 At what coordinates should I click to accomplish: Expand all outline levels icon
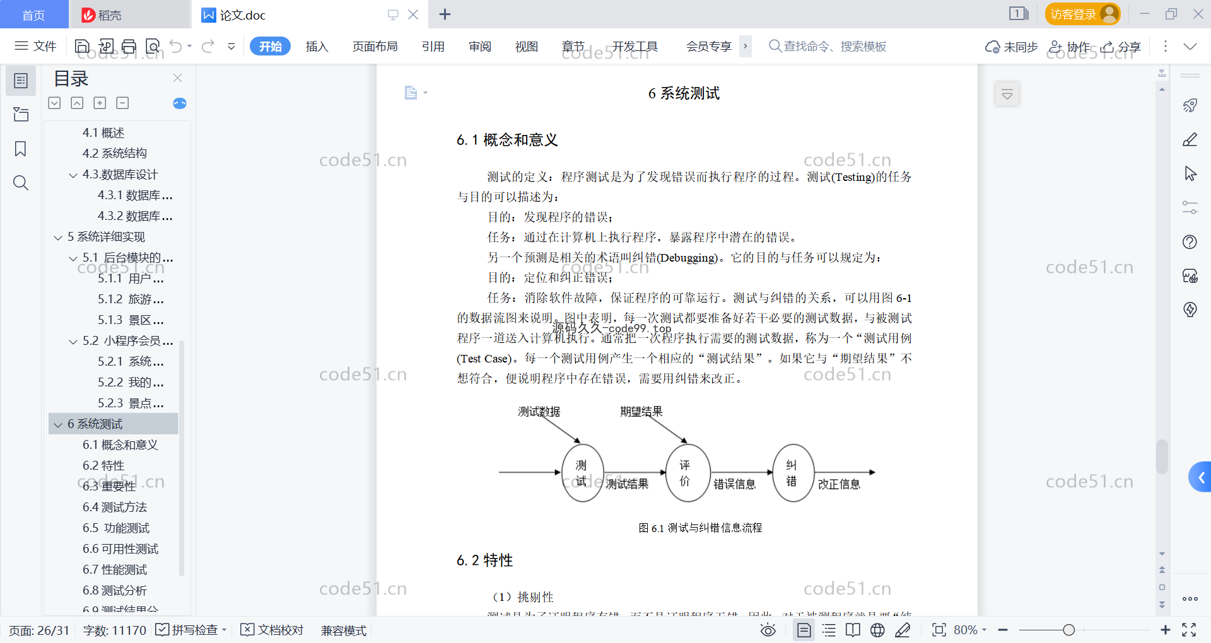pyautogui.click(x=55, y=103)
